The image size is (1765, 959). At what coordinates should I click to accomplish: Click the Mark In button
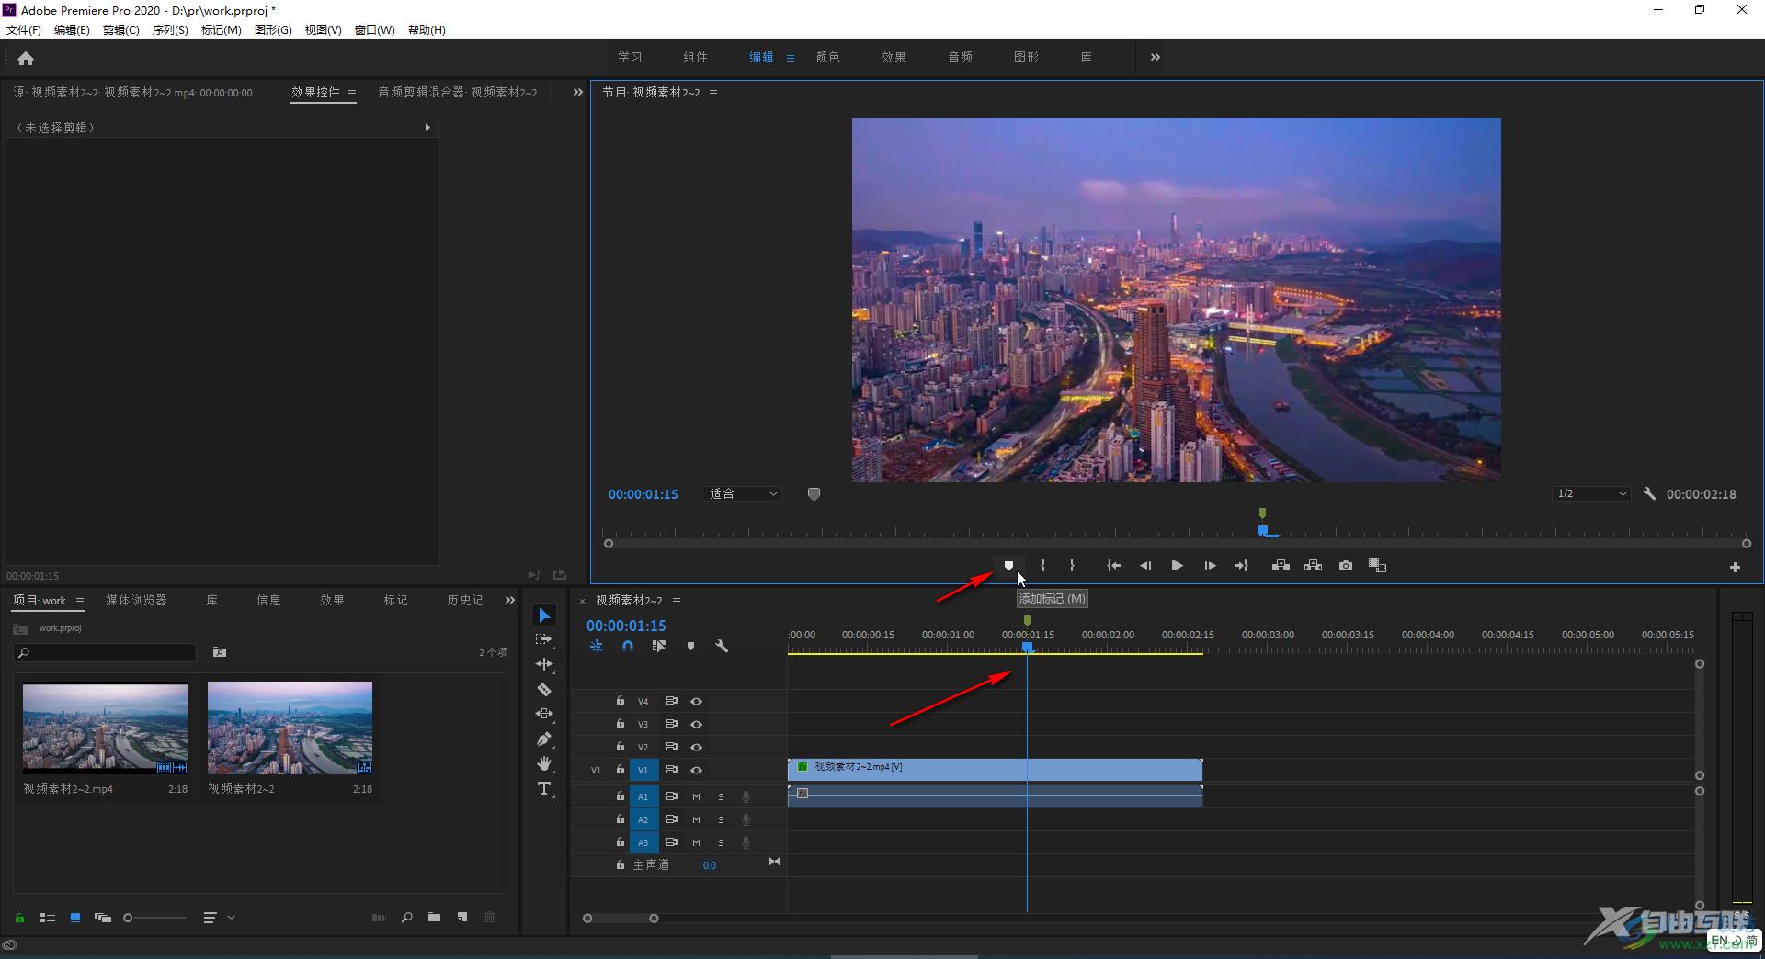click(1042, 566)
